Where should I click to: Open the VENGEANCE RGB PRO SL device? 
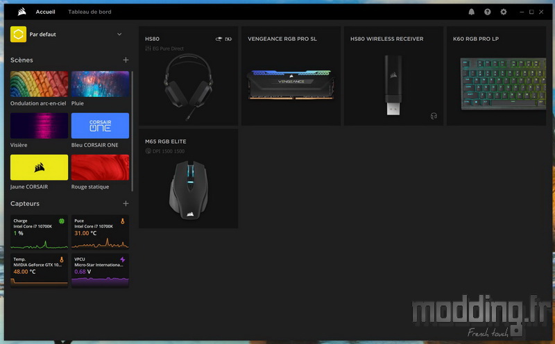[291, 76]
